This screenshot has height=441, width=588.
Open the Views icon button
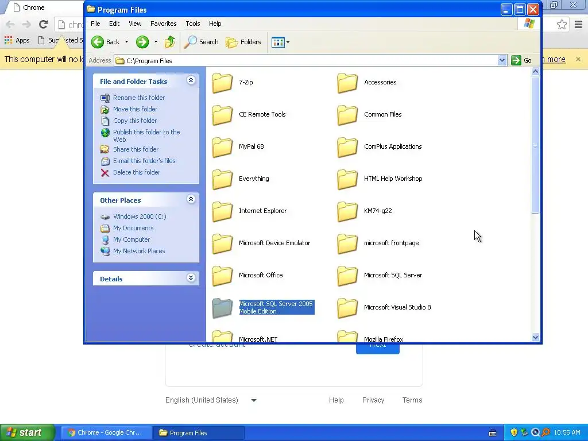click(x=278, y=42)
